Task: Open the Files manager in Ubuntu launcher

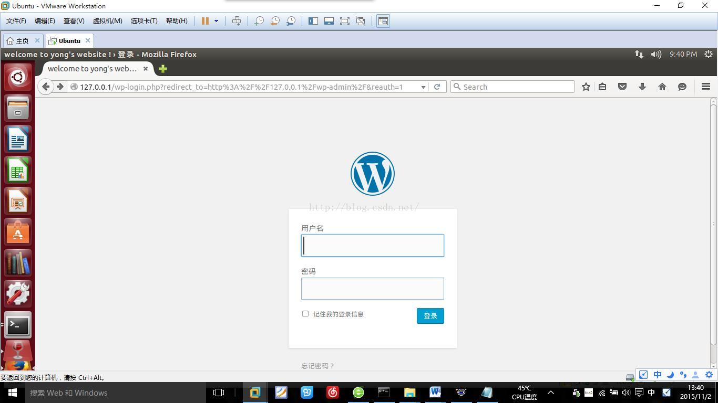Action: tap(18, 108)
